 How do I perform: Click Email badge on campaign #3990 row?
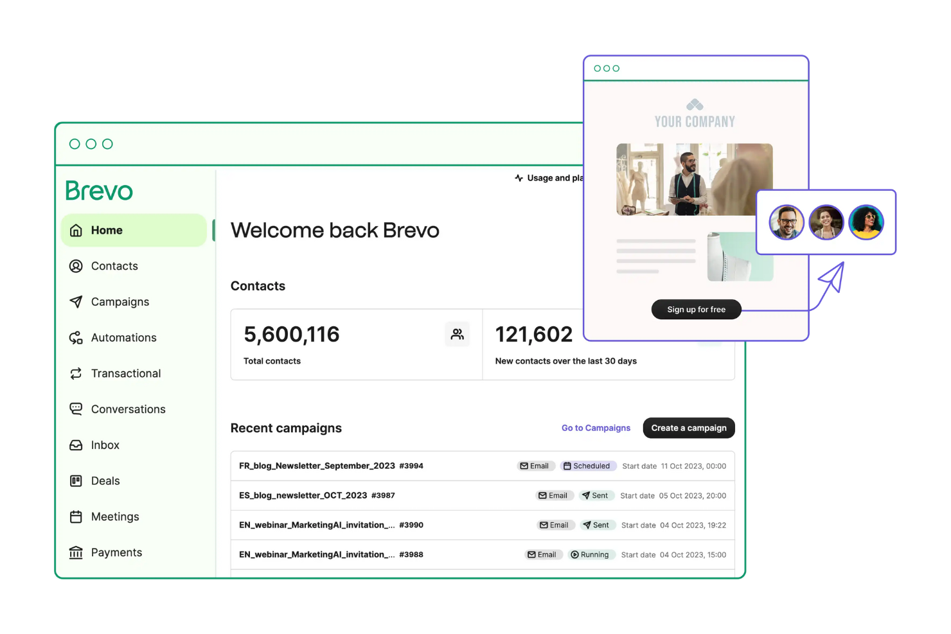point(555,525)
